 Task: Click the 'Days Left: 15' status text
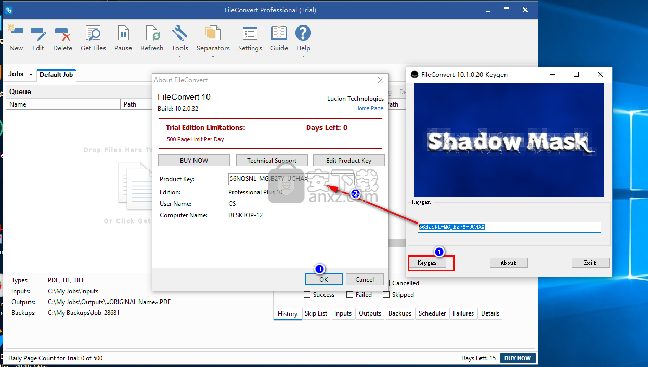478,358
